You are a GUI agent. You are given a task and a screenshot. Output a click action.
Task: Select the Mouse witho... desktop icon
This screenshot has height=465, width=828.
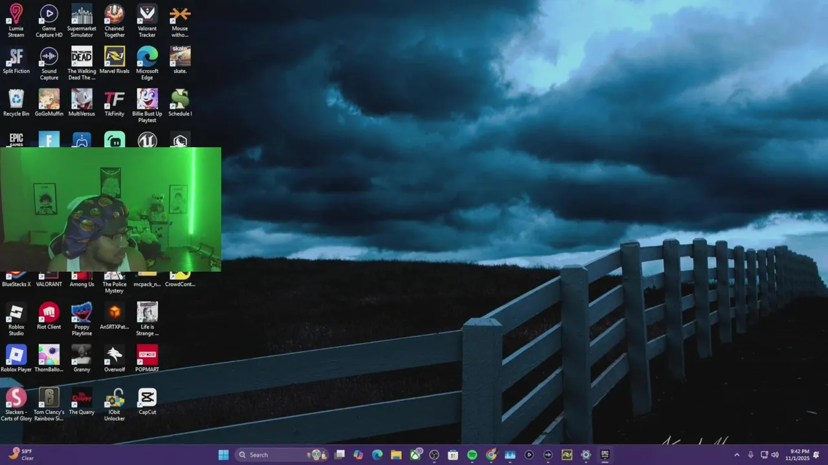pyautogui.click(x=180, y=21)
